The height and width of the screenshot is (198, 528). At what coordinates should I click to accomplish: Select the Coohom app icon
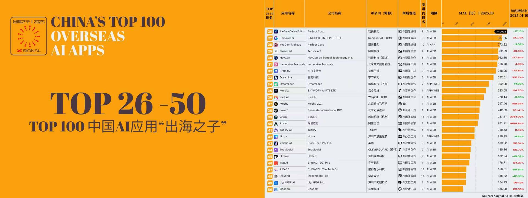[x=276, y=189]
